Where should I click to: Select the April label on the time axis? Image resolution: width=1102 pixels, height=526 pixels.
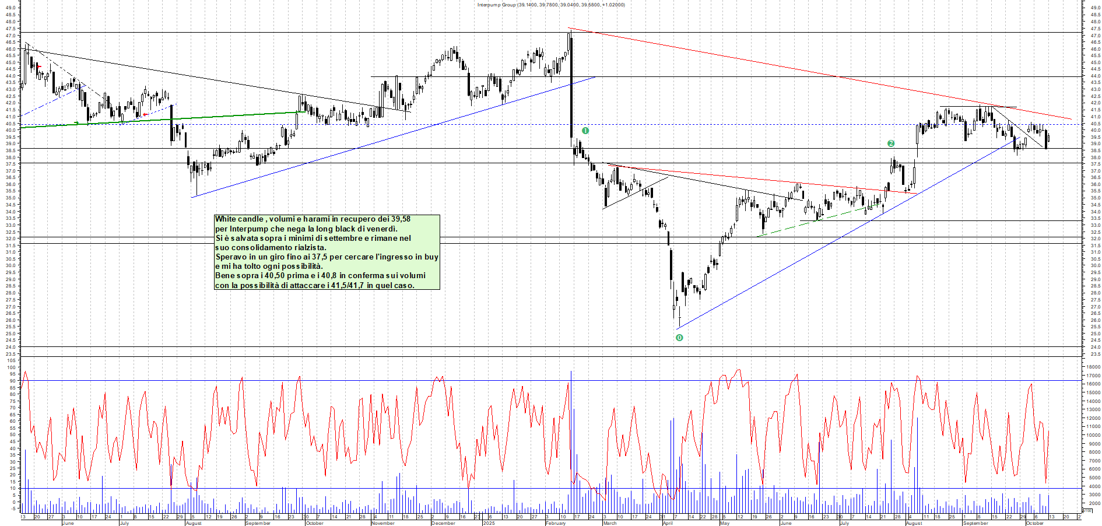pos(668,523)
